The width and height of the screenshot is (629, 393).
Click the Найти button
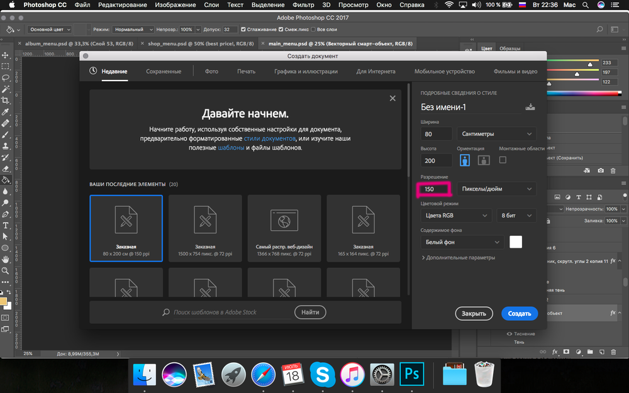(310, 313)
